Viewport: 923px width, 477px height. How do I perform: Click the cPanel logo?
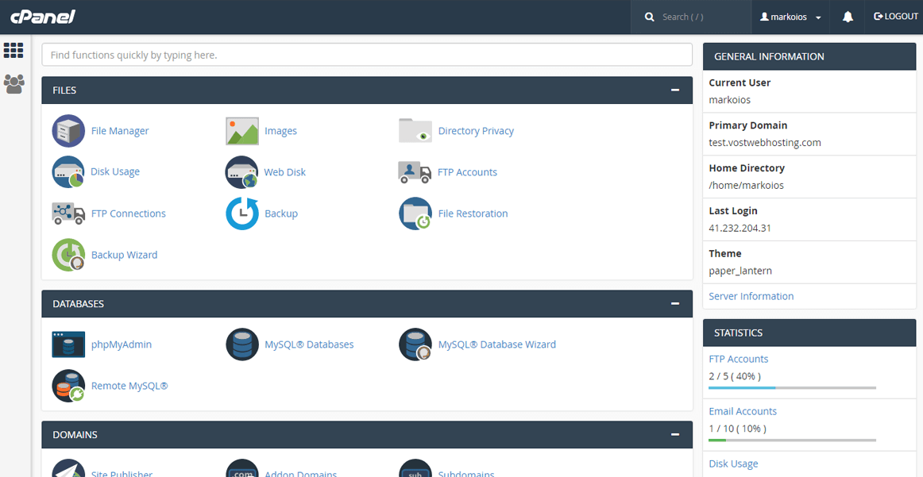(x=42, y=16)
